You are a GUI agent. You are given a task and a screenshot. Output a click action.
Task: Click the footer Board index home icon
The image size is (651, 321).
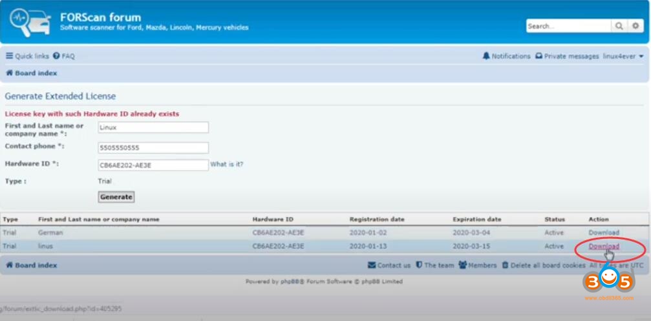pyautogui.click(x=9, y=265)
